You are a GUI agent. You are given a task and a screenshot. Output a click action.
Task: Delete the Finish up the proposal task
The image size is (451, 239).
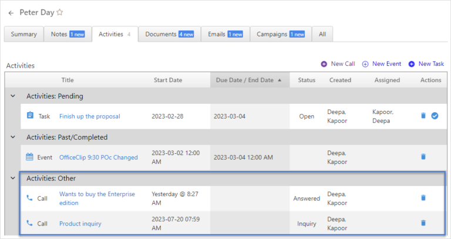(423, 116)
